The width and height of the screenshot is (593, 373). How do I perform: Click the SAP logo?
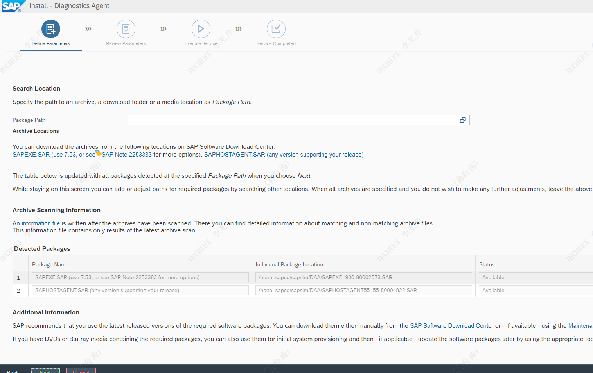pyautogui.click(x=13, y=6)
